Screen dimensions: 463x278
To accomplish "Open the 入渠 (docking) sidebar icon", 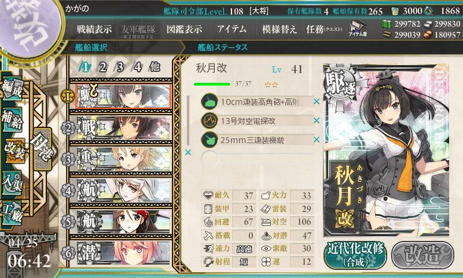I will 12,182.
